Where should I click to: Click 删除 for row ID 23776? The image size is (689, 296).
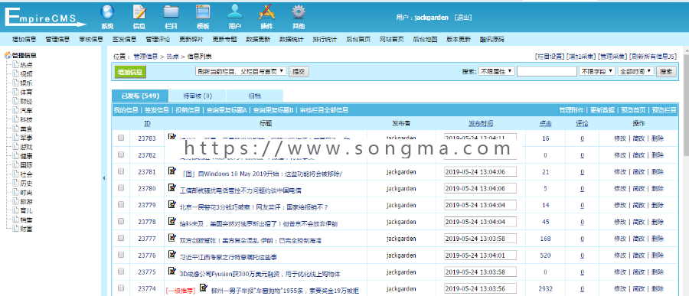(658, 255)
